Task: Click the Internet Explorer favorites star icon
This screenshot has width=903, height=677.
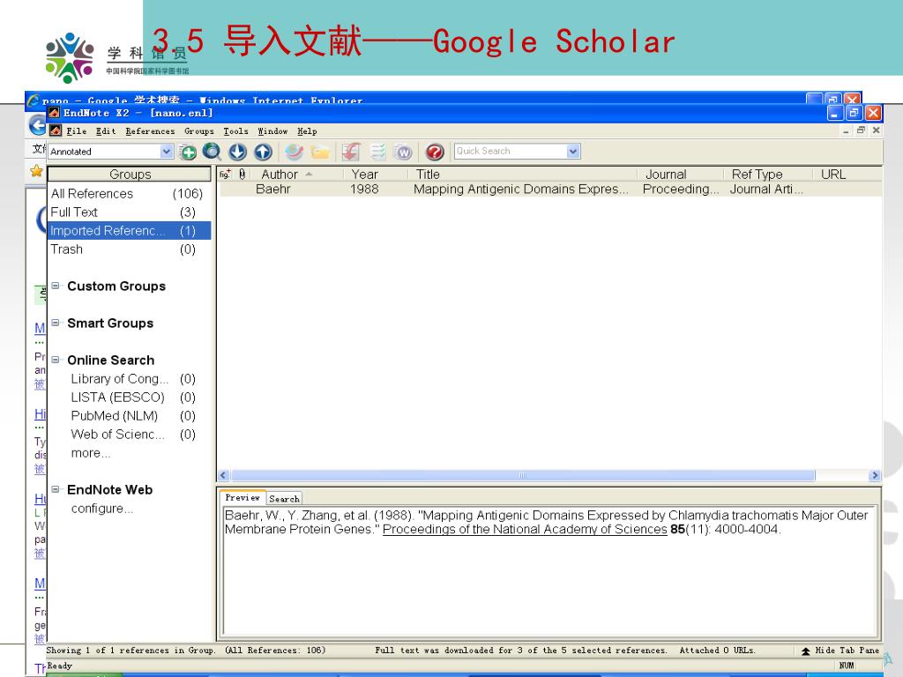Action: click(36, 170)
